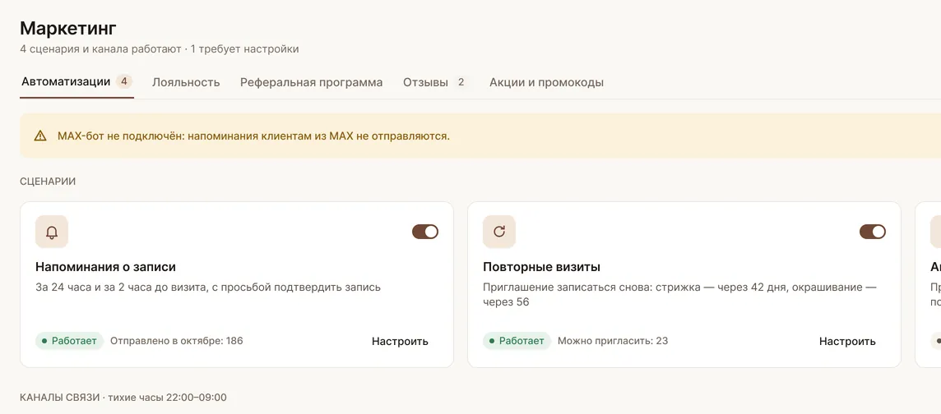This screenshot has width=941, height=414.
Task: Click the За 24 часа и за 2 часа description
Action: pos(208,287)
